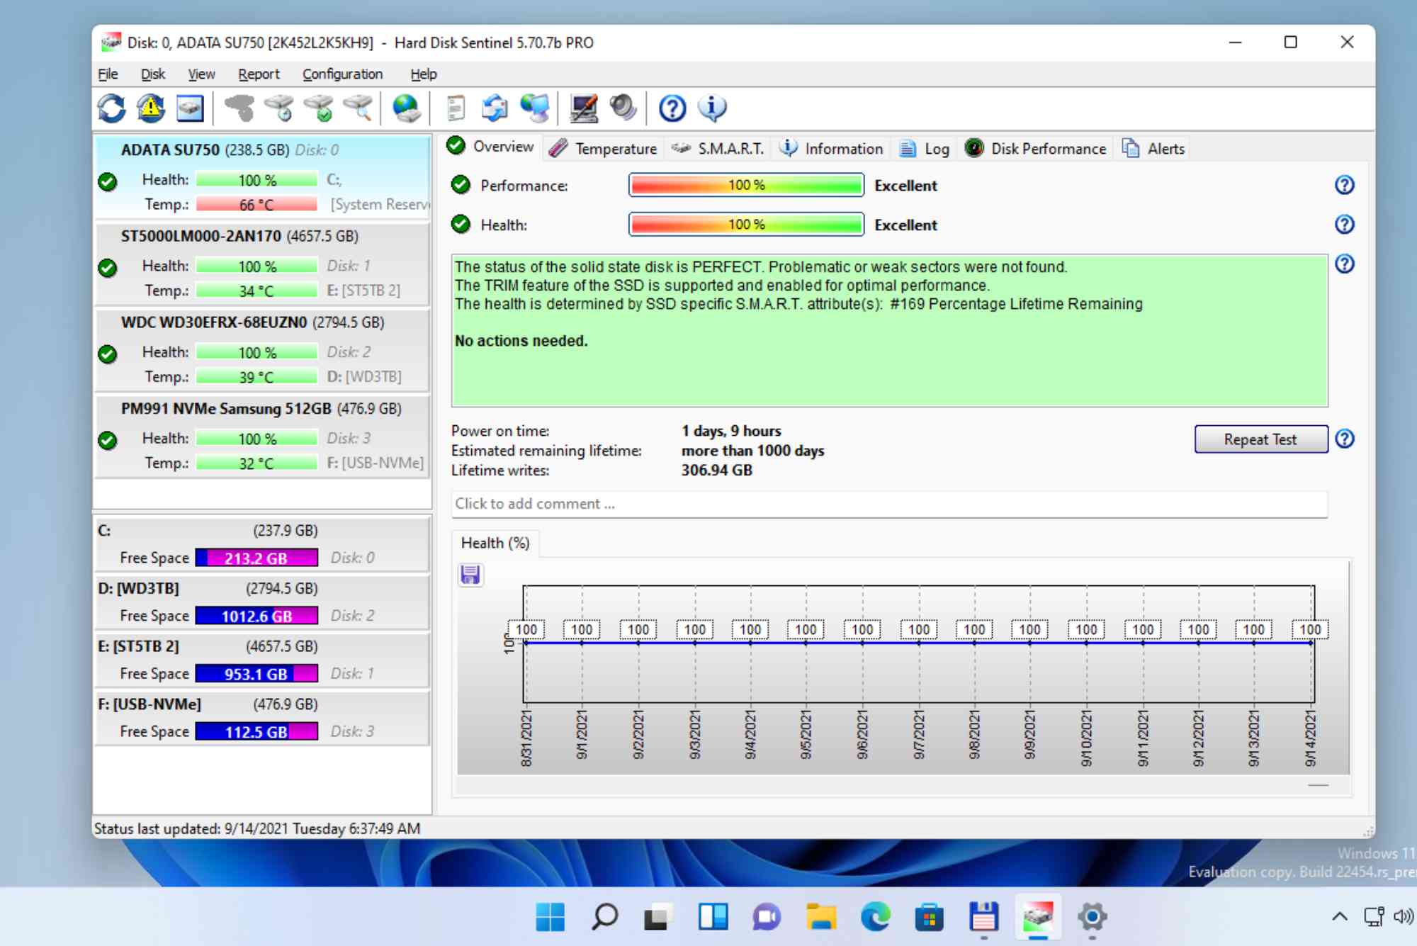Start the disk test icon with clock
This screenshot has height=946, width=1417.
tap(278, 108)
